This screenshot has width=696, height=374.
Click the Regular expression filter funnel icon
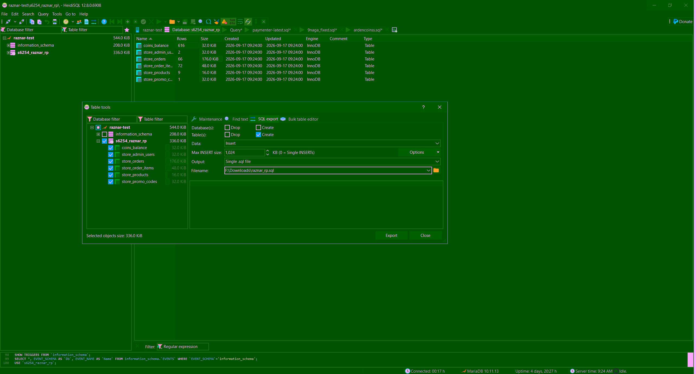tap(160, 347)
